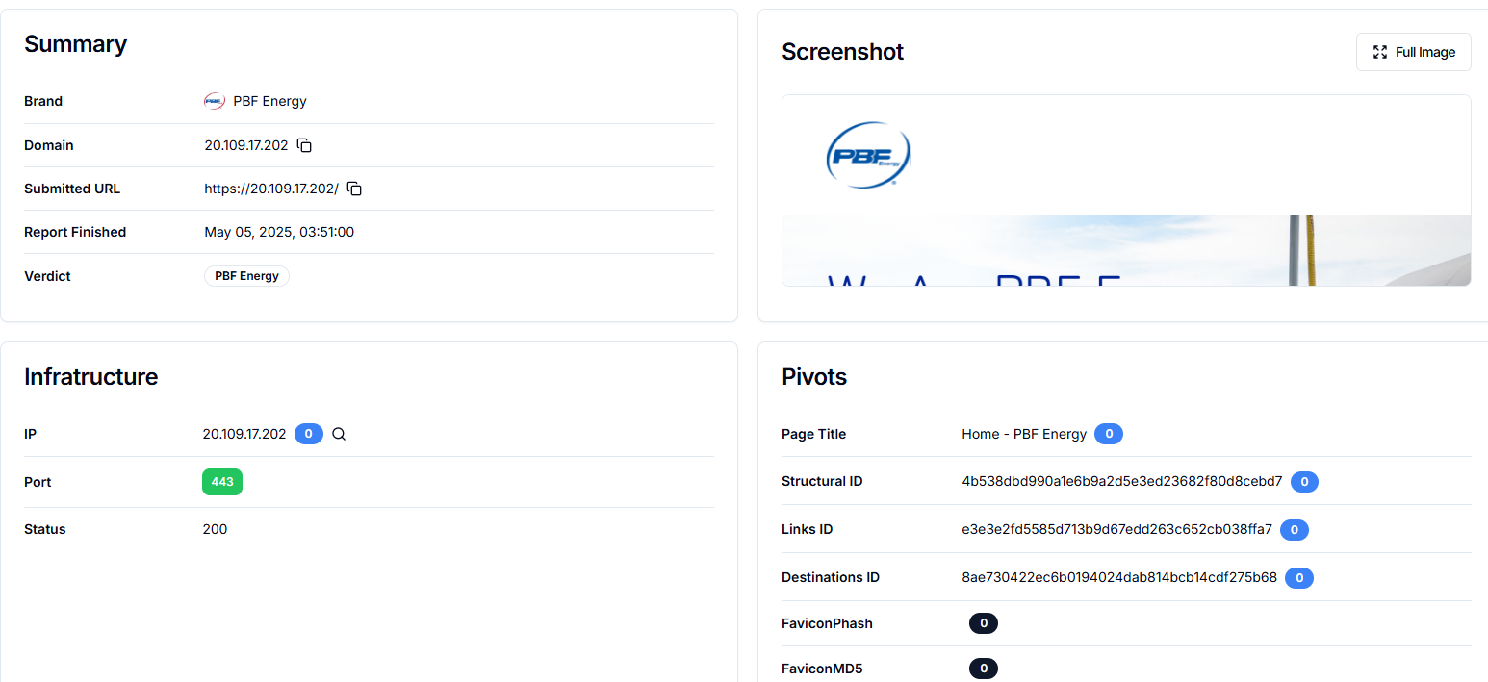Open Structural ID pivot count badge
Image resolution: width=1488 pixels, height=682 pixels.
[1304, 481]
